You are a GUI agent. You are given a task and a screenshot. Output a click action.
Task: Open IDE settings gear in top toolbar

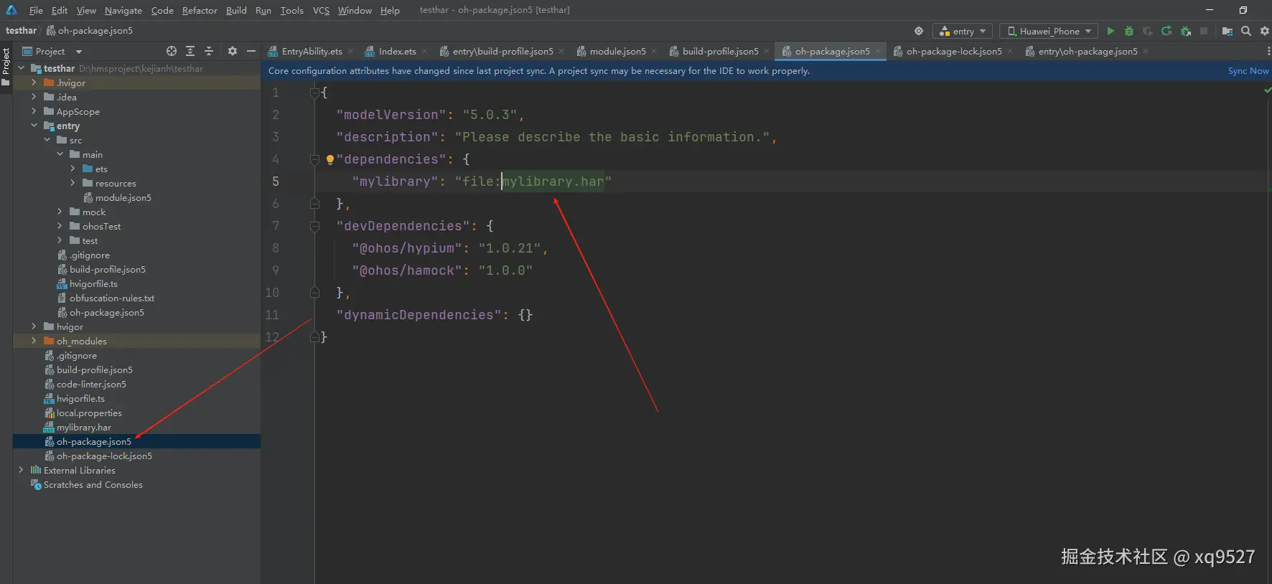click(1265, 31)
